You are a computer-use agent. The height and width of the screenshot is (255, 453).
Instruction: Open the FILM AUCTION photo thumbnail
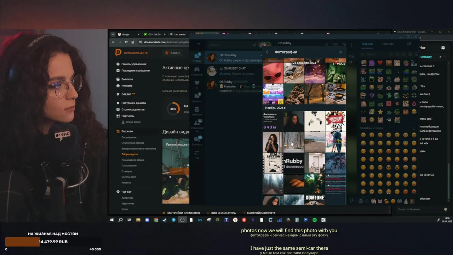[x=273, y=163]
